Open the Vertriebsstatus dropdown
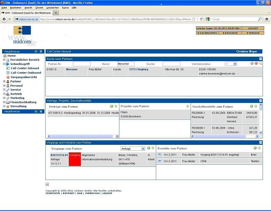Screen dimensions: 271x211 coord(235,64)
